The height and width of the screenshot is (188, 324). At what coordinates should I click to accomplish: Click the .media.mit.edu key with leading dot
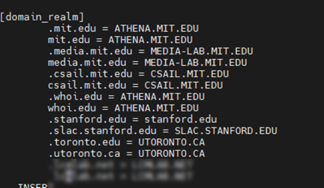click(x=90, y=51)
